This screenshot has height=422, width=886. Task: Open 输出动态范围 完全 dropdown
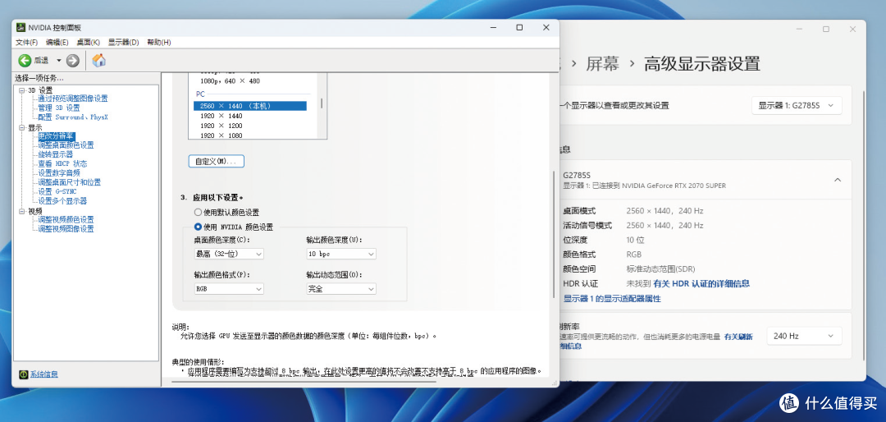[x=340, y=288]
